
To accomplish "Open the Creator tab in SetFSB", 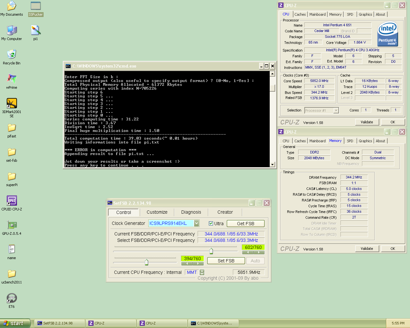I will click(225, 212).
